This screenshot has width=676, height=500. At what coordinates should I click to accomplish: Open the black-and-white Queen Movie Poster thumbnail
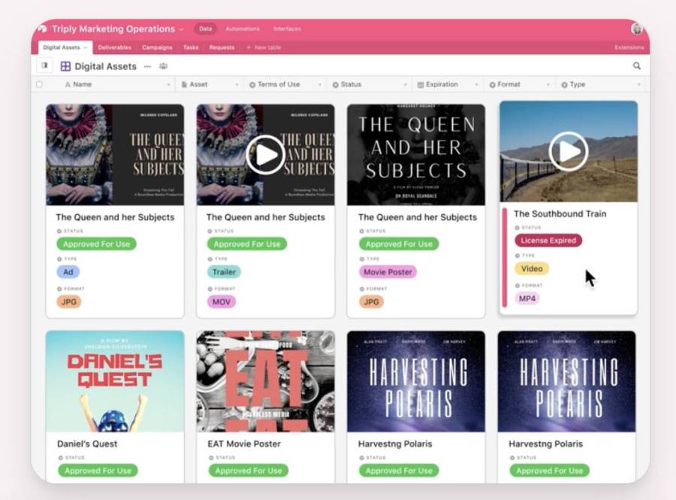coord(416,155)
